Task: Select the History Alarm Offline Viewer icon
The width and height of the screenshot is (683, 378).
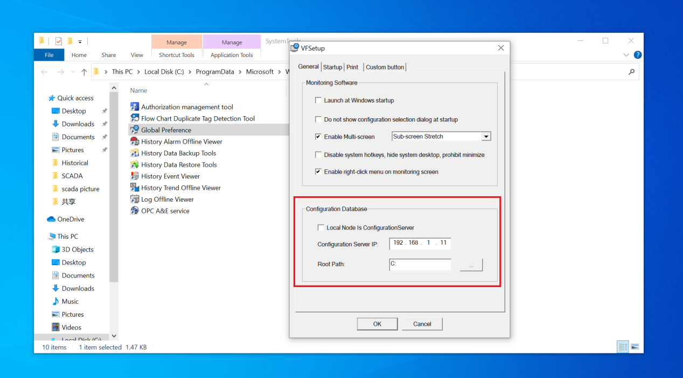Action: [x=135, y=141]
